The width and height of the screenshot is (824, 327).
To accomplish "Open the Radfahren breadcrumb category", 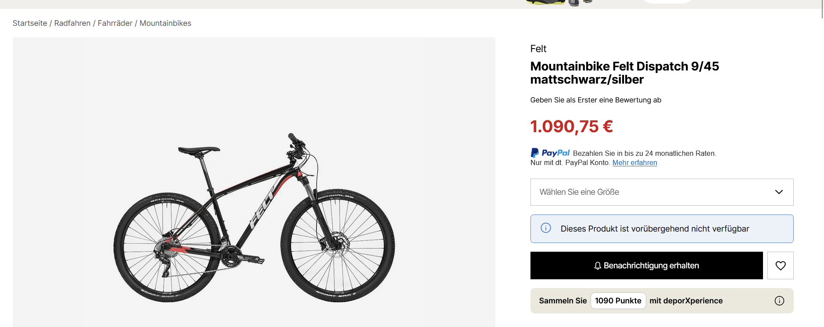I will 72,23.
